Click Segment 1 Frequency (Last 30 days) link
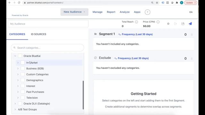Viewport: 205px width, 115px height. click(135, 34)
